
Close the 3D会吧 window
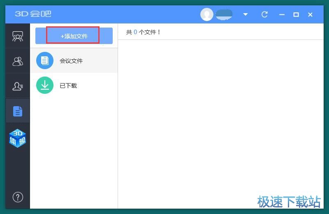point(310,14)
